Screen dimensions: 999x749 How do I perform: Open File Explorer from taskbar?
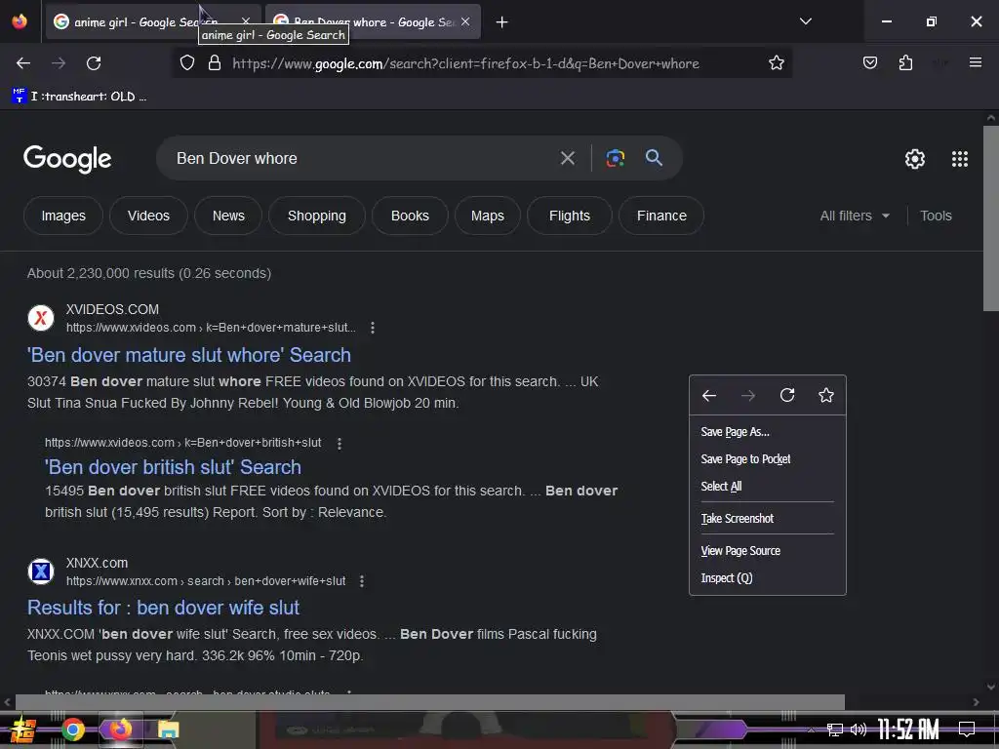[x=168, y=729]
